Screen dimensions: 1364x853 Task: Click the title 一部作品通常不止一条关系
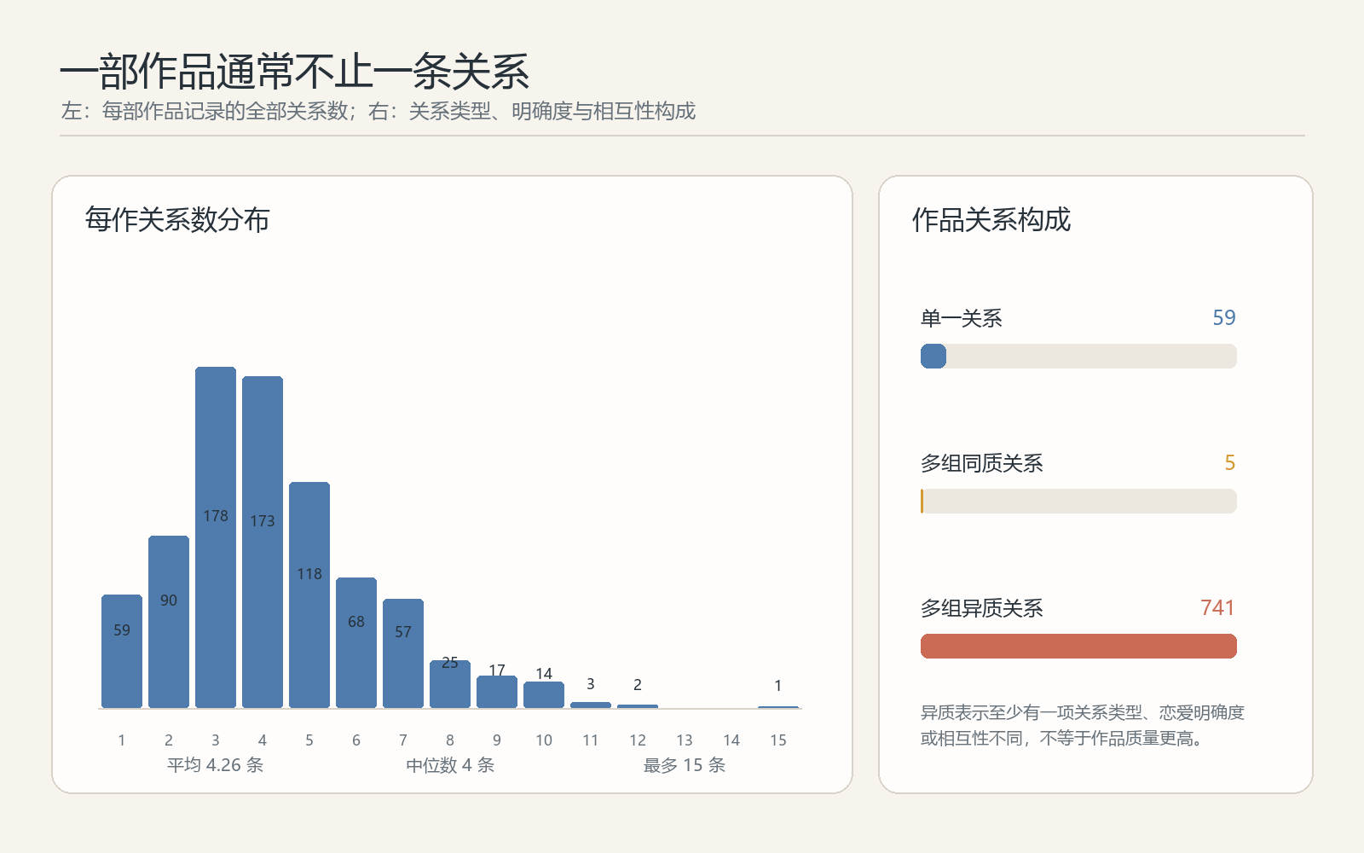pos(295,72)
